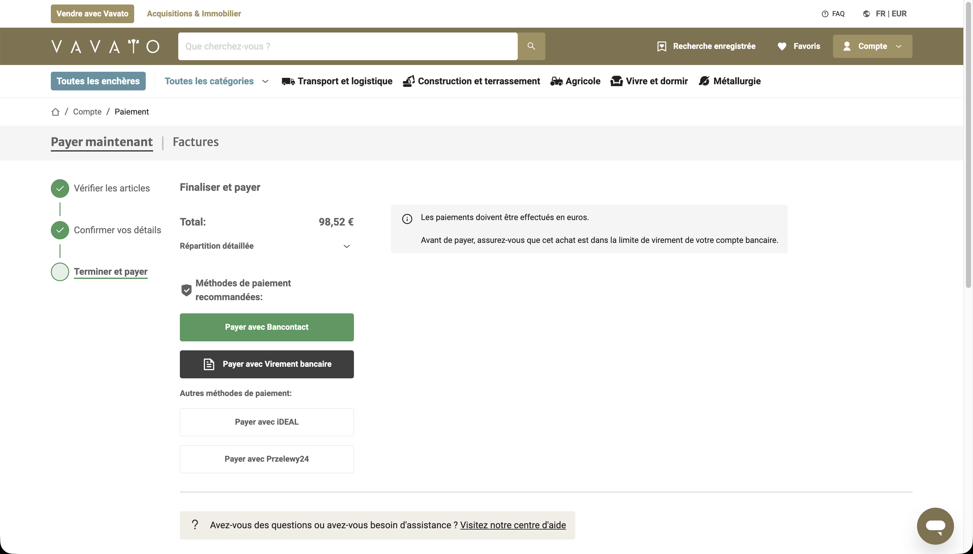The width and height of the screenshot is (973, 554).
Task: Visit the centre d'aide link
Action: click(x=513, y=525)
